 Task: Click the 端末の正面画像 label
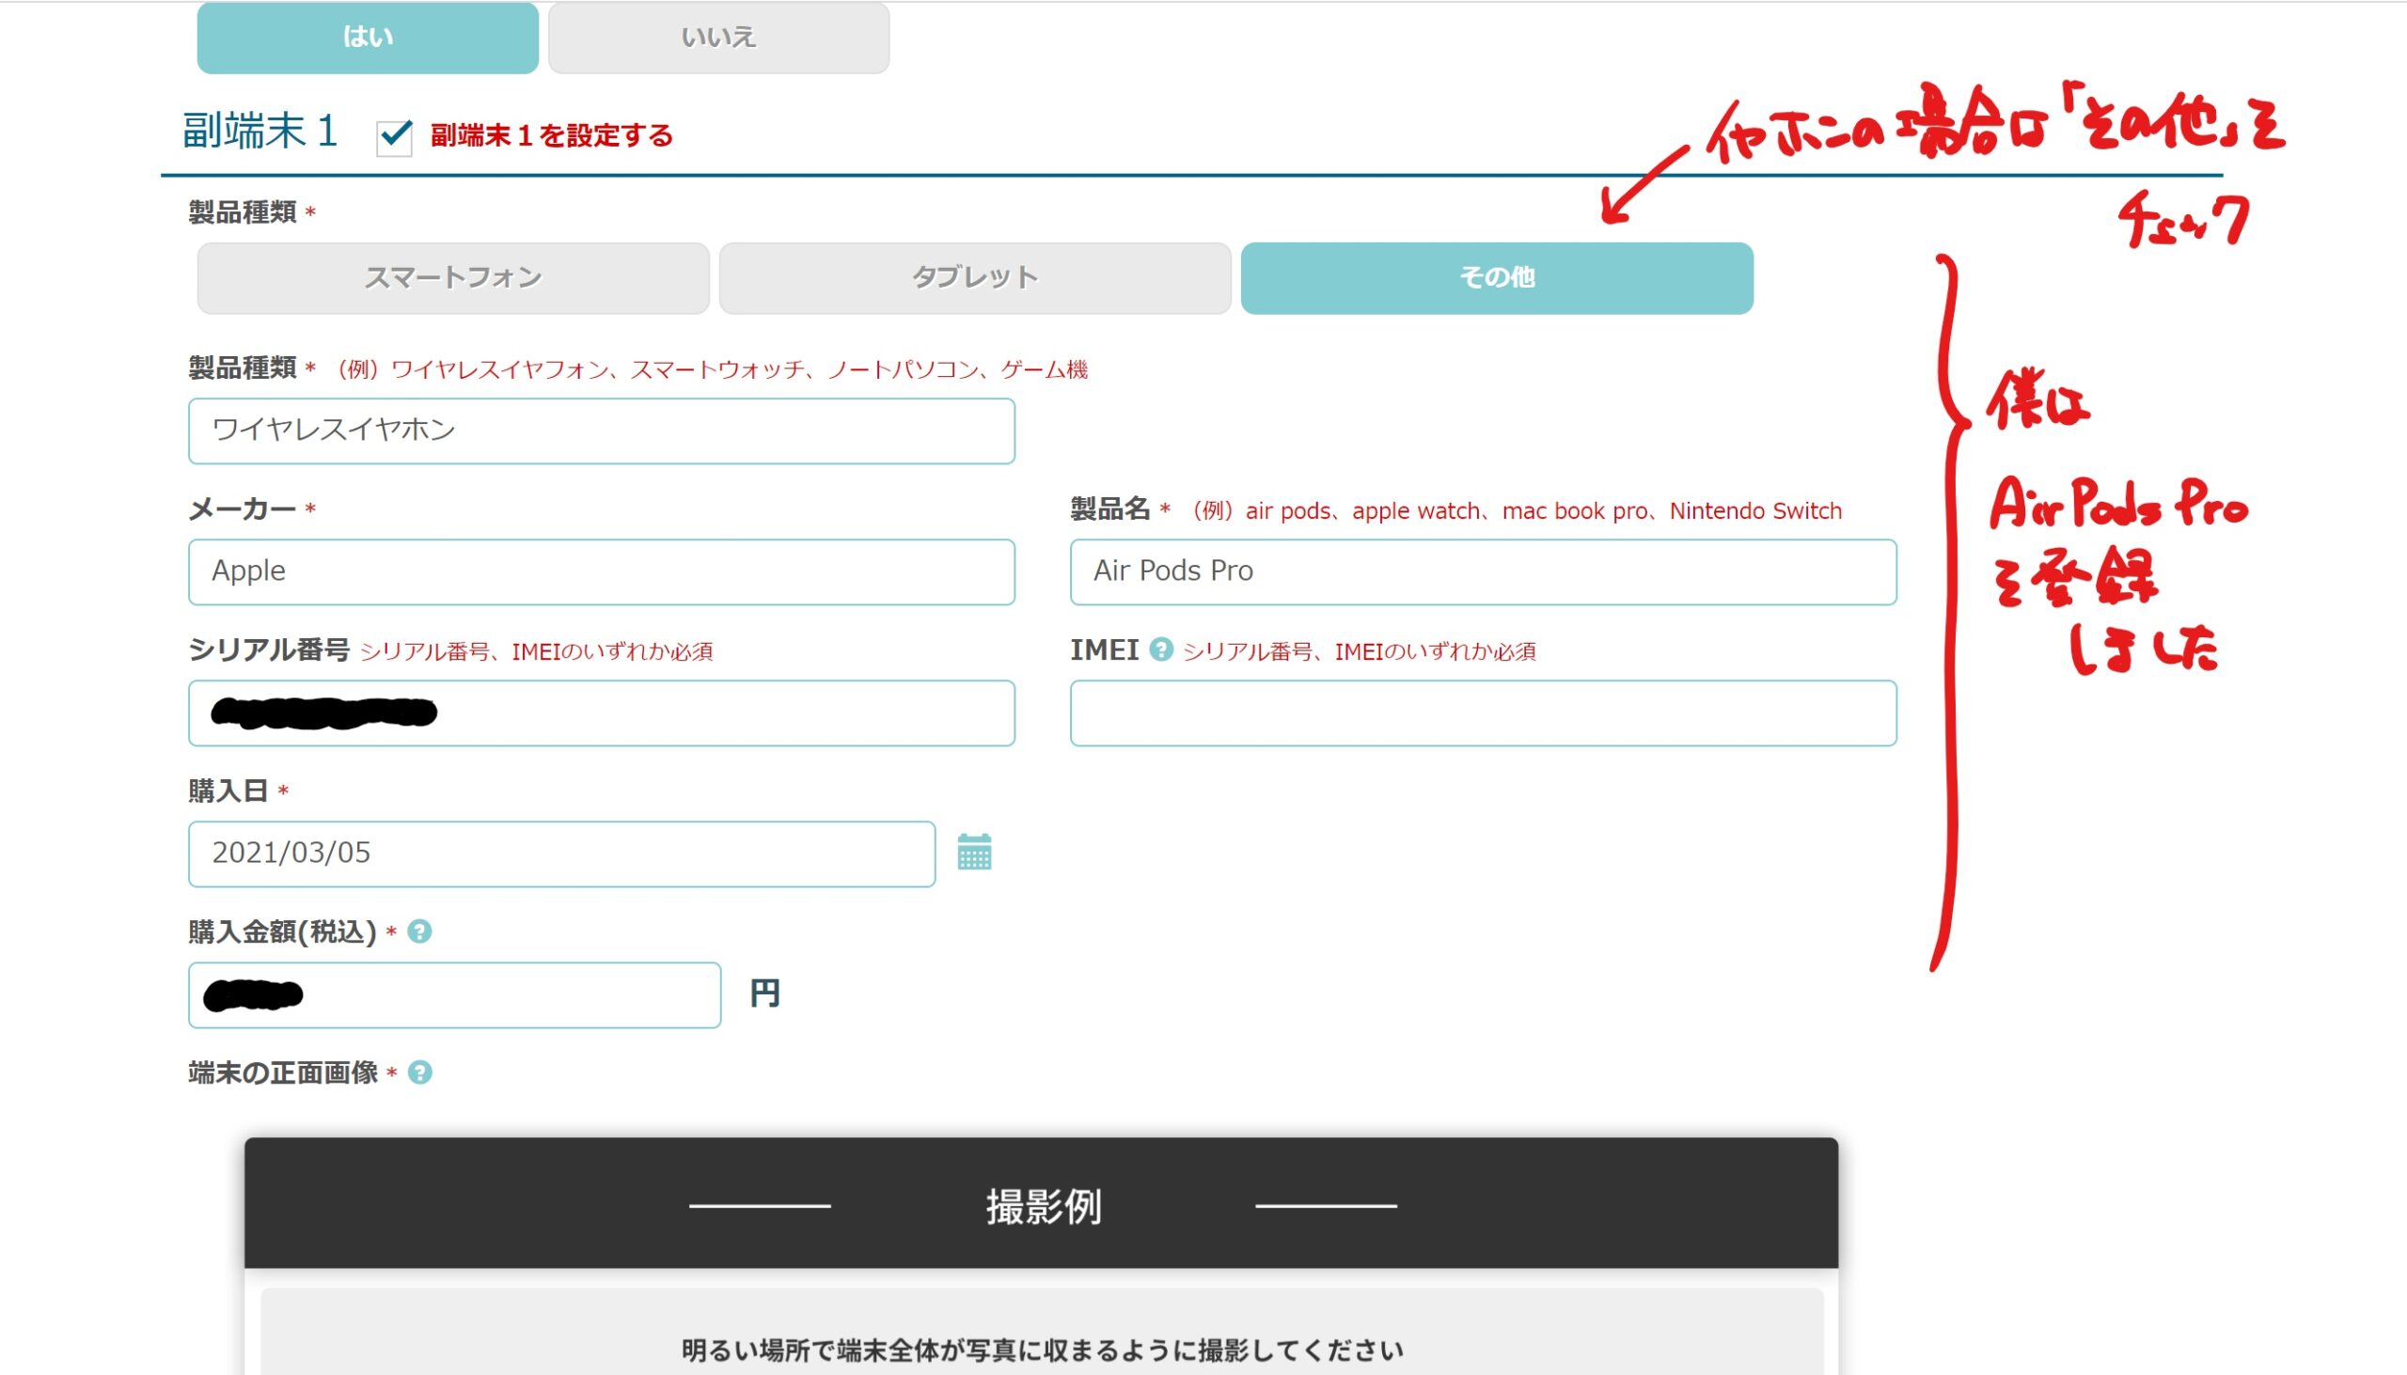[x=282, y=1072]
